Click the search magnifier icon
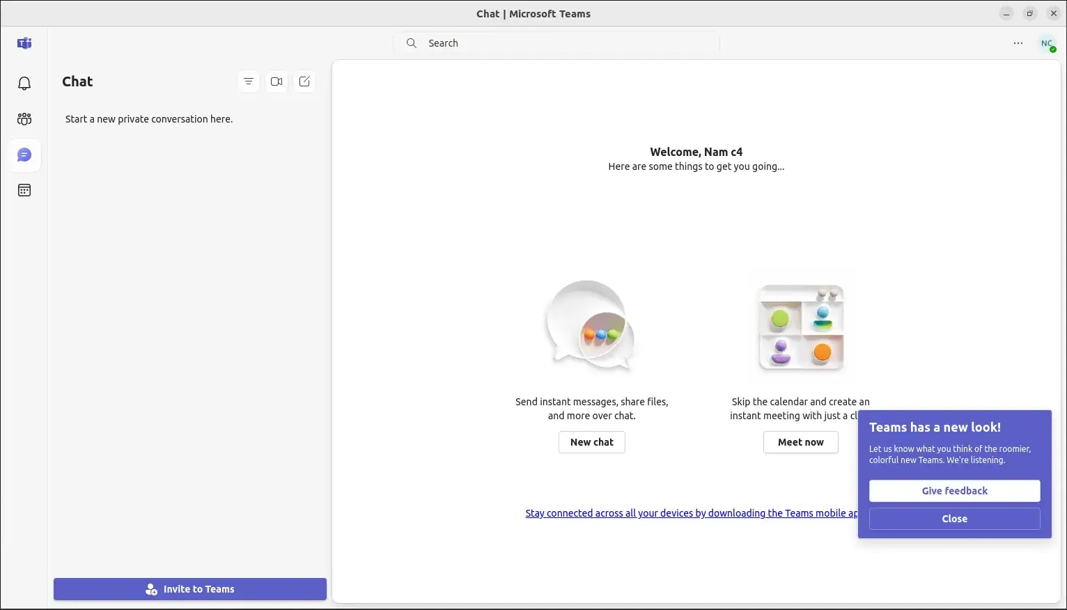Image resolution: width=1067 pixels, height=610 pixels. pos(412,43)
